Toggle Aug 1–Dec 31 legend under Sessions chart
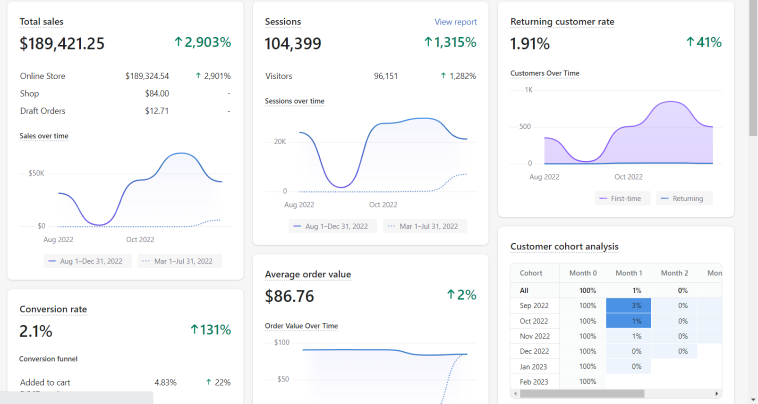The height and width of the screenshot is (404, 758). (x=332, y=226)
